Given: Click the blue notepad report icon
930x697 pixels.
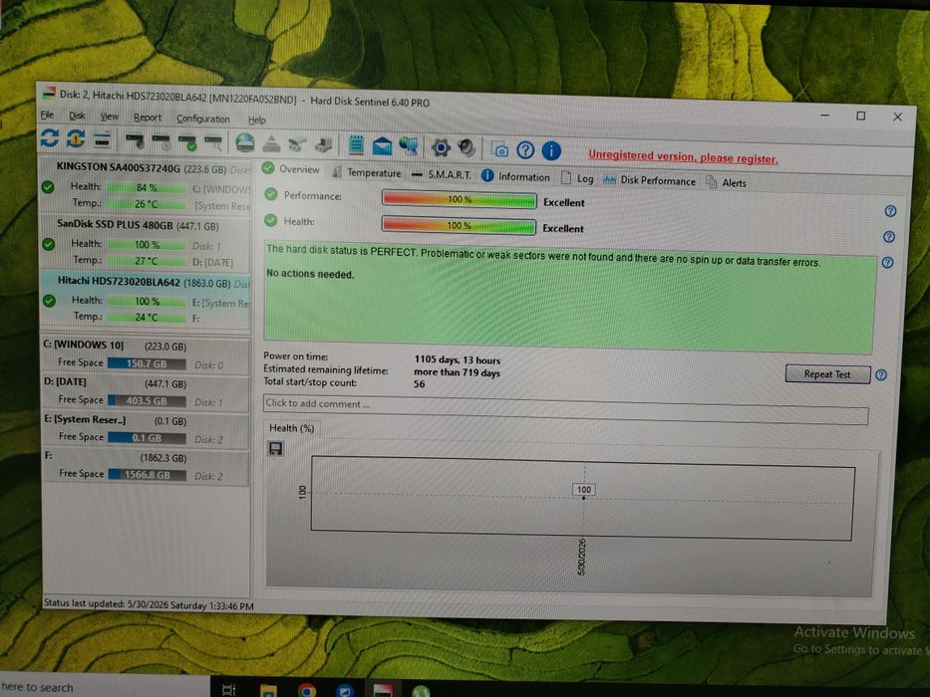Looking at the screenshot, I should click(357, 145).
